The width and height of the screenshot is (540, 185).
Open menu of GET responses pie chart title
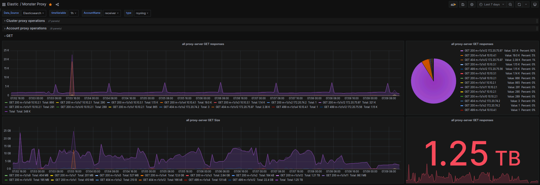click(472, 44)
